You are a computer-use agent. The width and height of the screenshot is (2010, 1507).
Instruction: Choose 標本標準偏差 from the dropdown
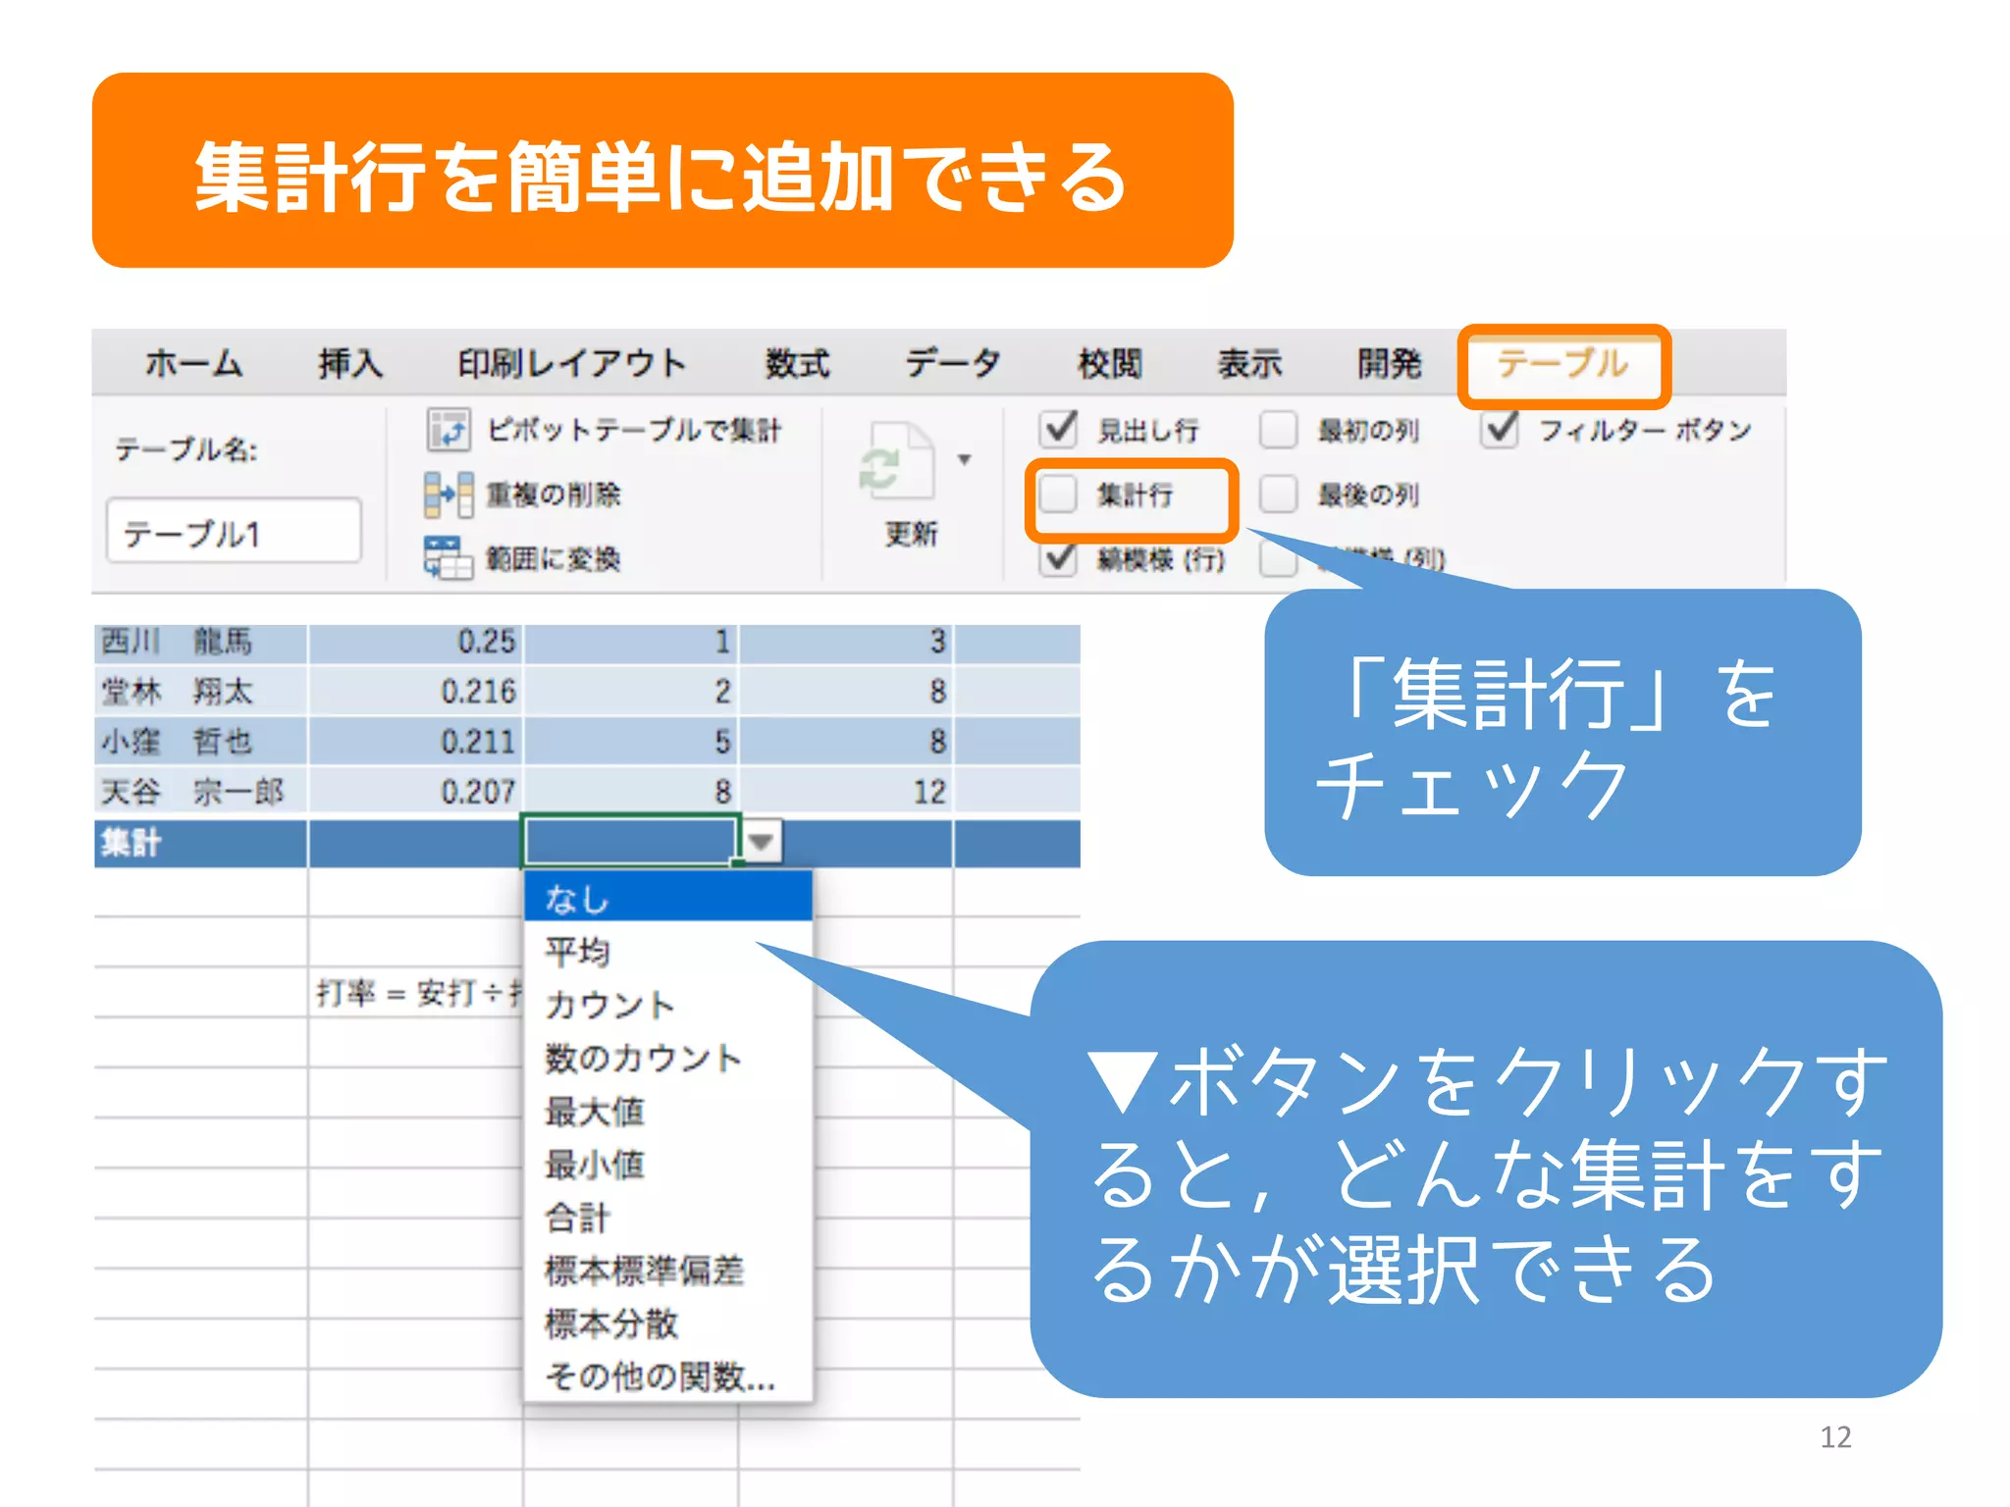pyautogui.click(x=668, y=1271)
